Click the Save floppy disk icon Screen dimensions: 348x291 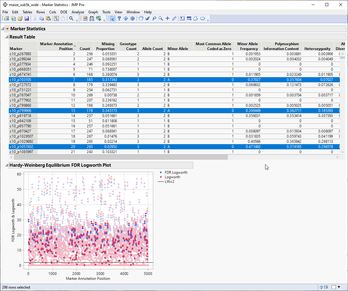pos(27,19)
